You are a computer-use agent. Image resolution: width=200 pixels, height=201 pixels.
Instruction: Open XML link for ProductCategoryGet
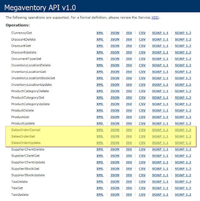click(x=100, y=98)
